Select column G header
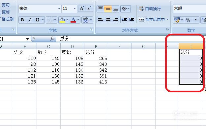Image resolution: width=206 pixels, height=129 pixels. coord(143,46)
